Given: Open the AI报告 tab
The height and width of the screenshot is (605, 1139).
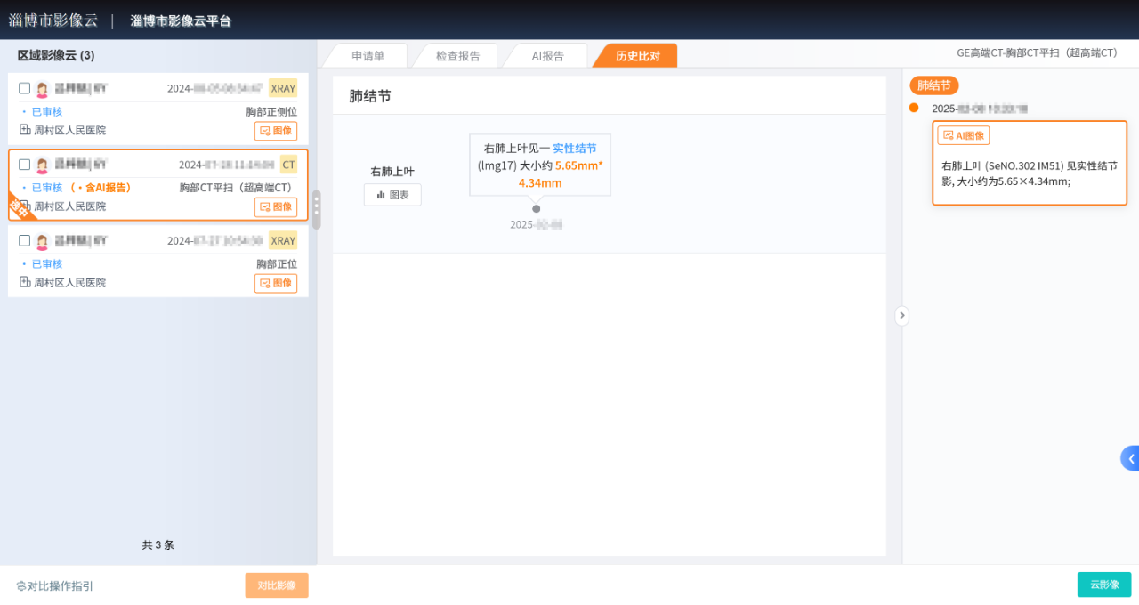Looking at the screenshot, I should pos(546,54).
